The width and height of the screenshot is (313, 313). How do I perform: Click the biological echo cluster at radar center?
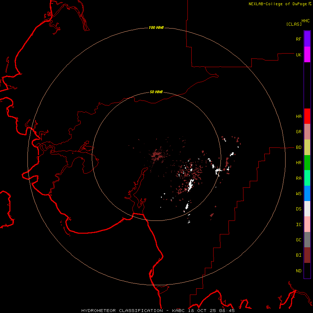click(157, 155)
